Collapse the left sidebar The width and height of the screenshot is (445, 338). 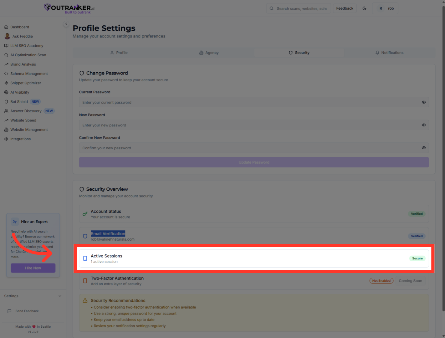[x=66, y=24]
